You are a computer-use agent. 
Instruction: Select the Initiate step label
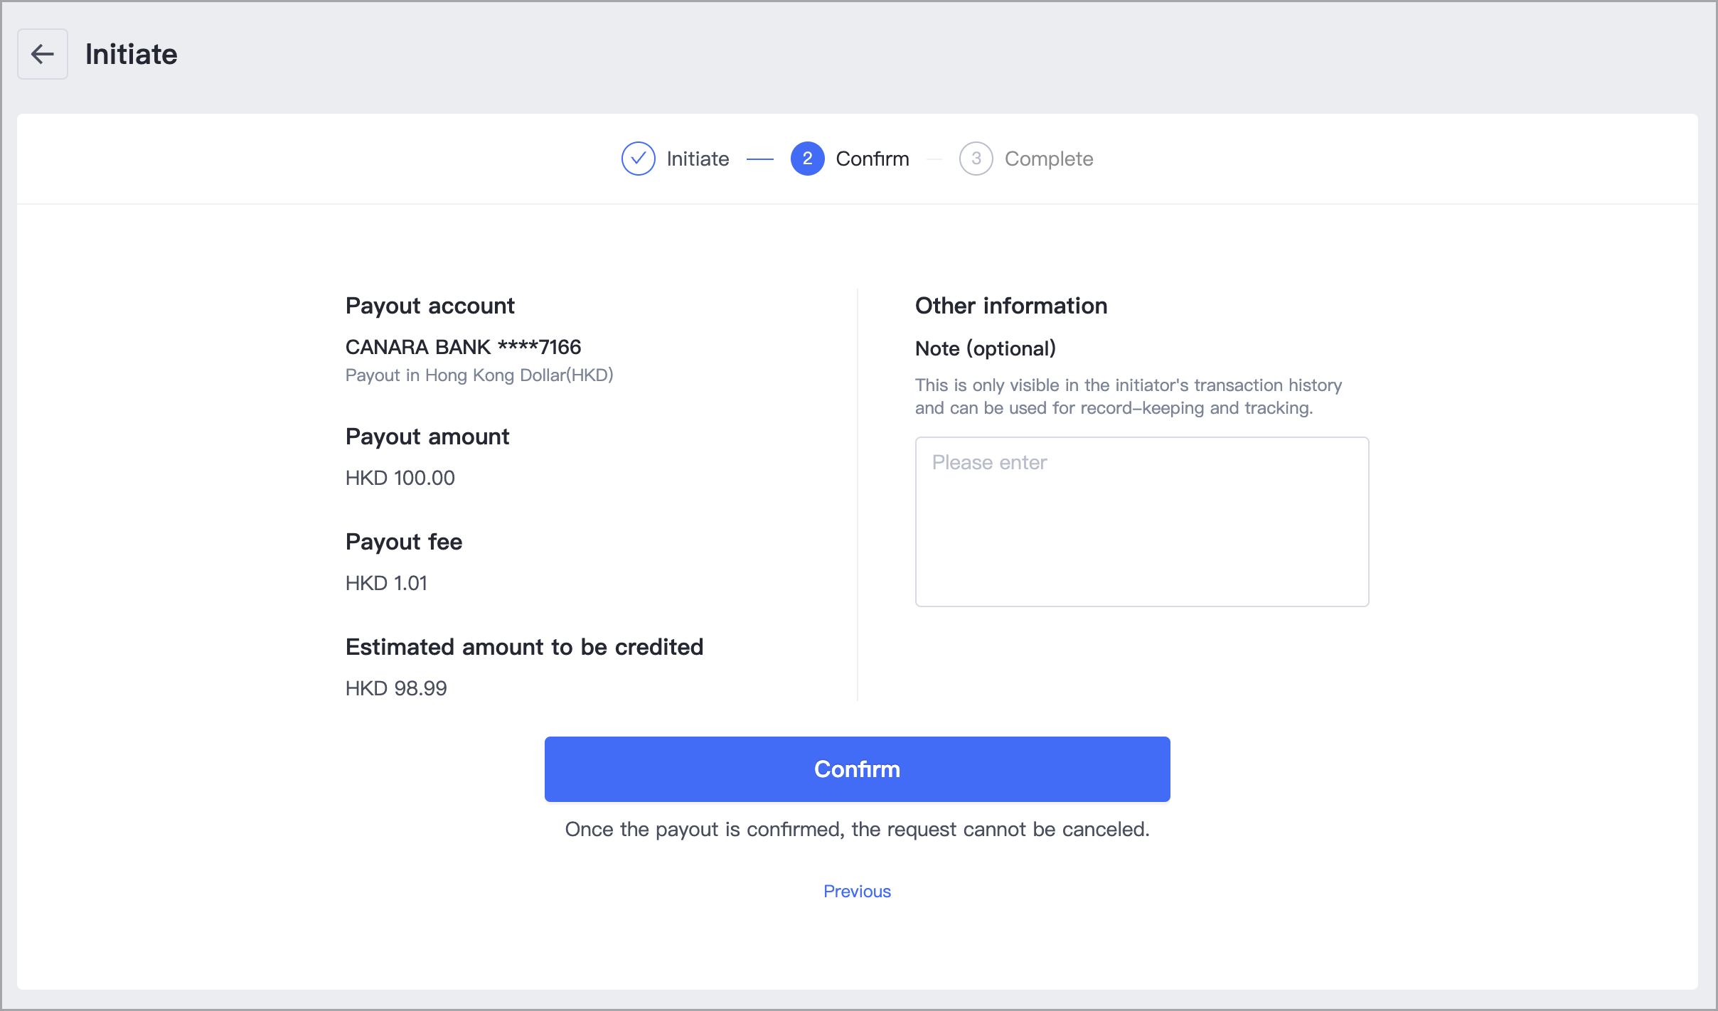(x=698, y=159)
